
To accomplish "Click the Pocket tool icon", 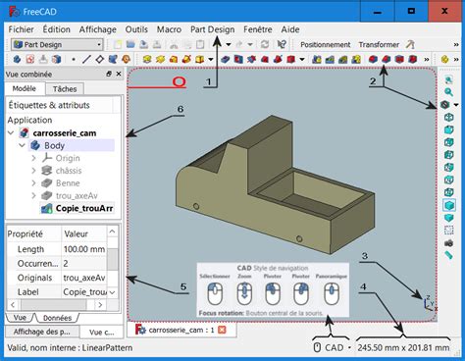I will pos(225,59).
